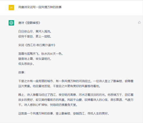This screenshot has height=123, width=143.
Task: Click the thumbs-up icon on the response
Action: click(x=139, y=22)
